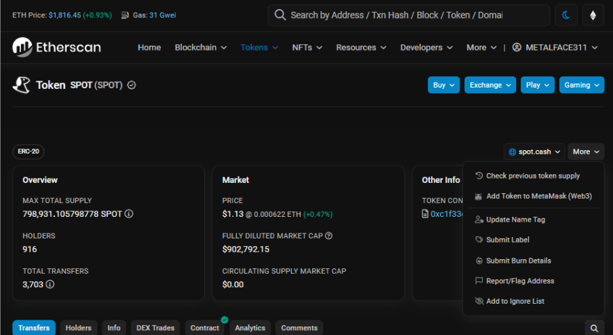Click the ERC-20 badge
The height and width of the screenshot is (335, 613).
(x=29, y=152)
